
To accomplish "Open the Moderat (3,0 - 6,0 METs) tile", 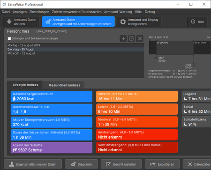I will click(137, 122).
